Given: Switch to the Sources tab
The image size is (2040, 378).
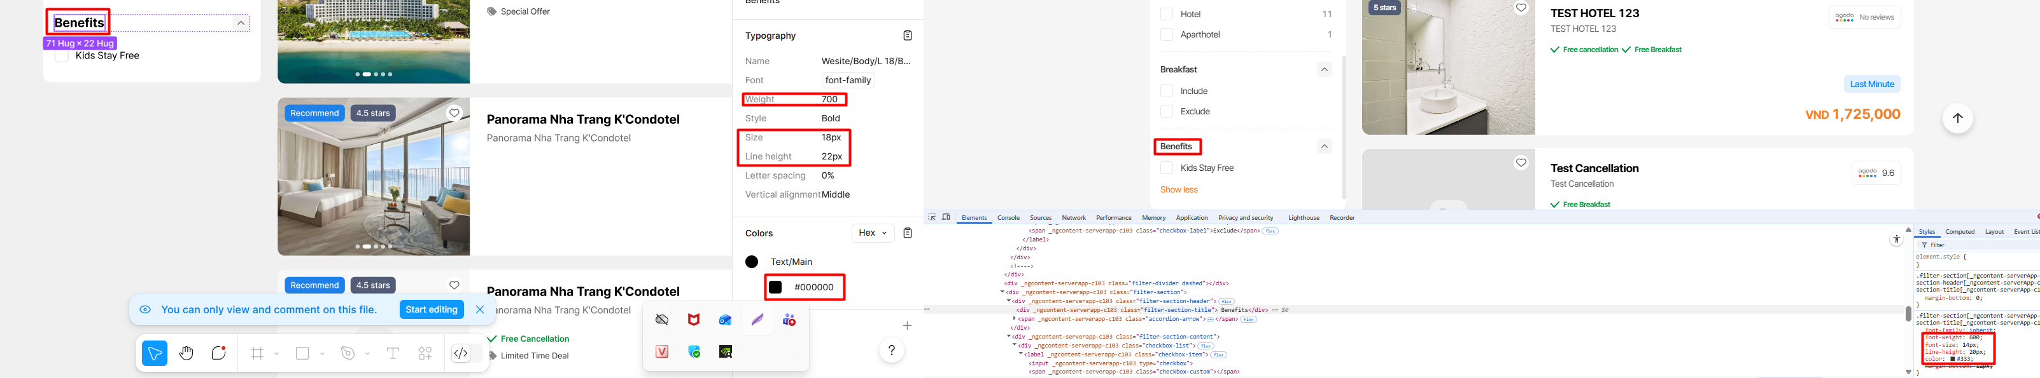Looking at the screenshot, I should point(1041,217).
